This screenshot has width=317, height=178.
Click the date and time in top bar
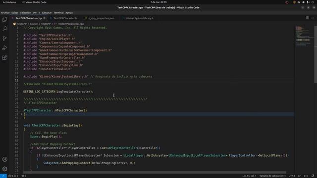pos(158,2)
